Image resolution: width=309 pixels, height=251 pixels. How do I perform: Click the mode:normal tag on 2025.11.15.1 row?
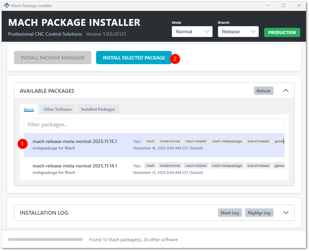(x=170, y=141)
